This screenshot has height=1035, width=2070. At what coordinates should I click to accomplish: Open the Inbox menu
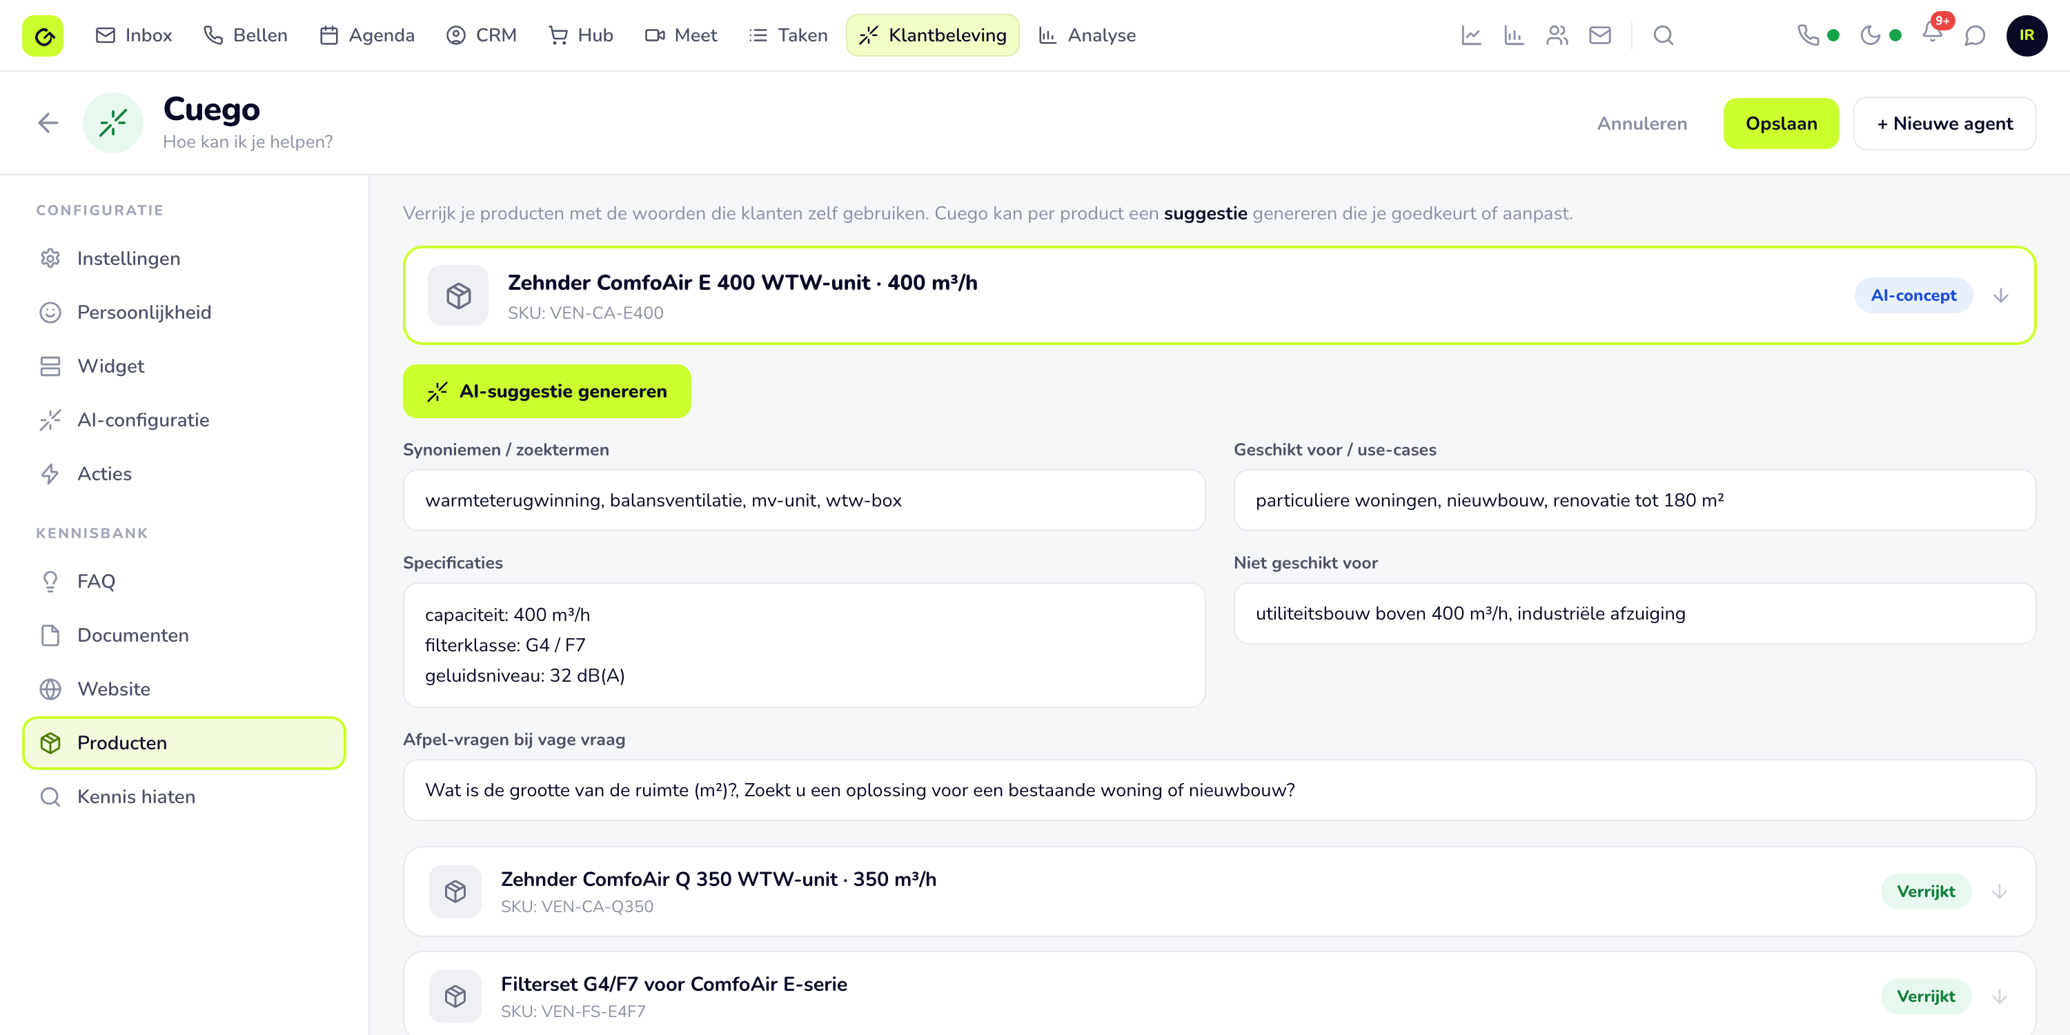tap(133, 35)
